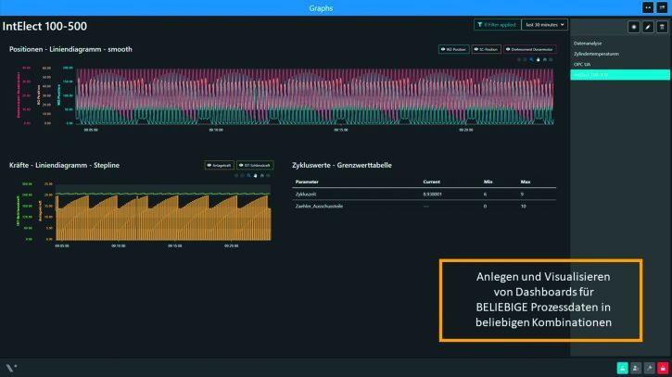The image size is (672, 377).
Task: Open the '0 Filter applied' filter menu
Action: [495, 25]
